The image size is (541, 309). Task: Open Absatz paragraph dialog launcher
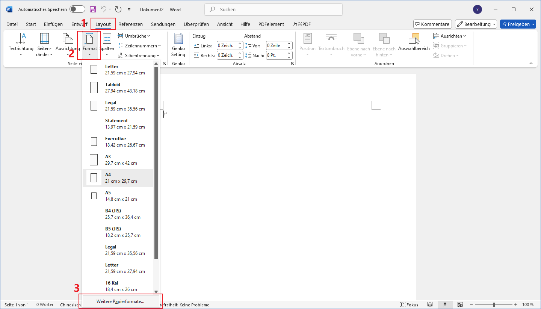click(x=293, y=64)
